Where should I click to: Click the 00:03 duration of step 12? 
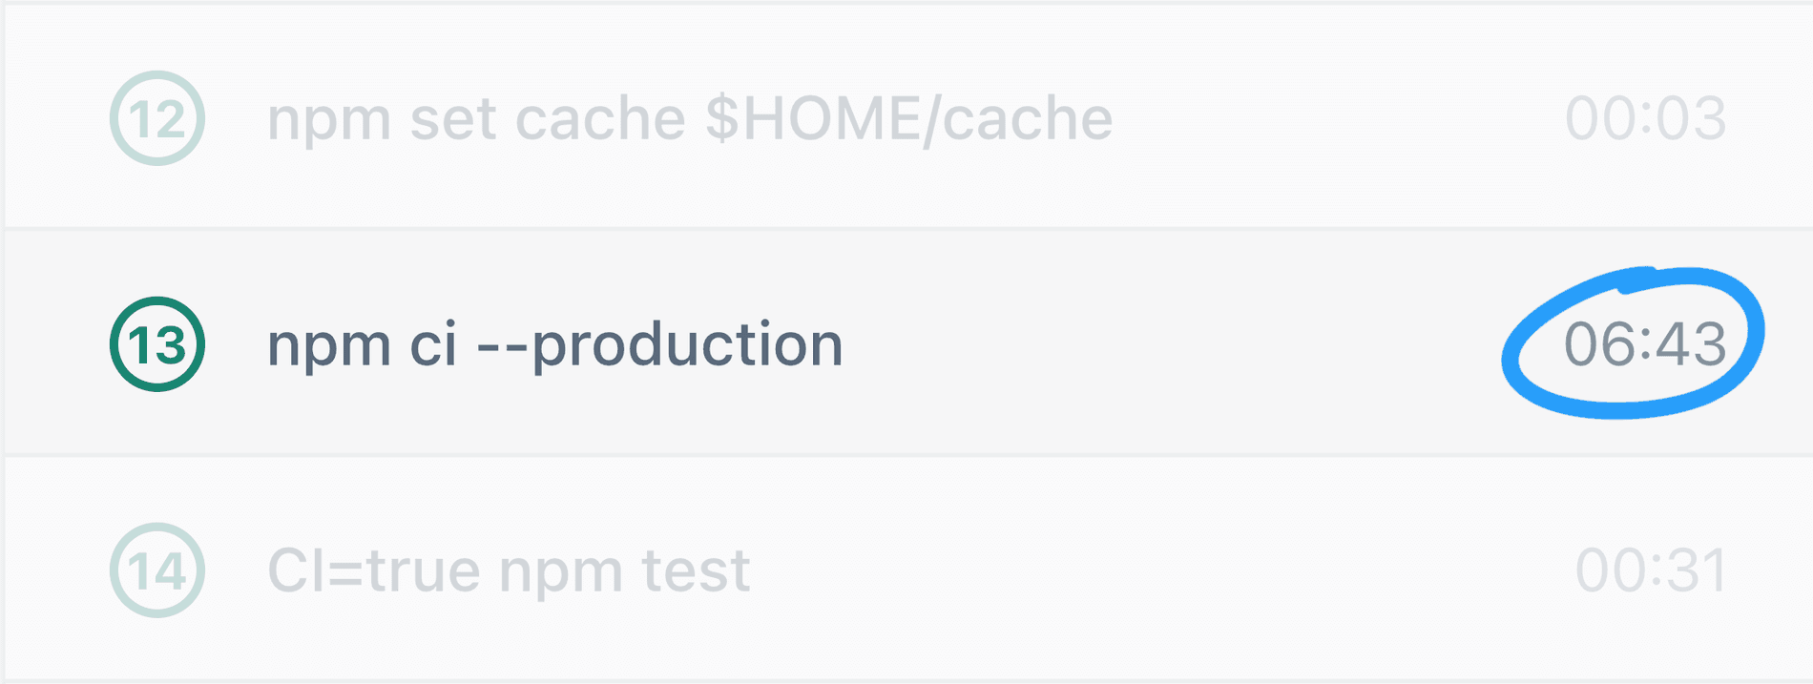point(1645,119)
